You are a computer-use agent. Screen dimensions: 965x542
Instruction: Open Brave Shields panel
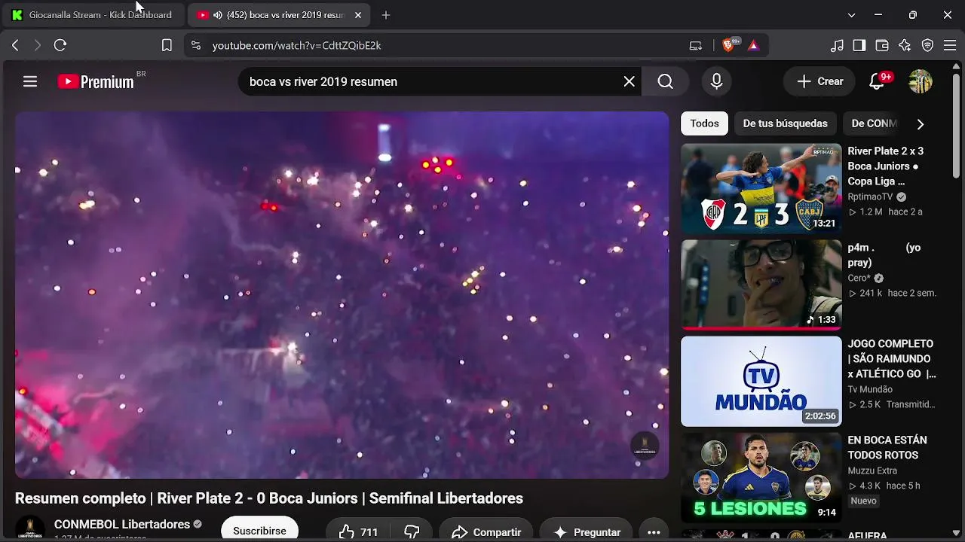click(x=728, y=45)
